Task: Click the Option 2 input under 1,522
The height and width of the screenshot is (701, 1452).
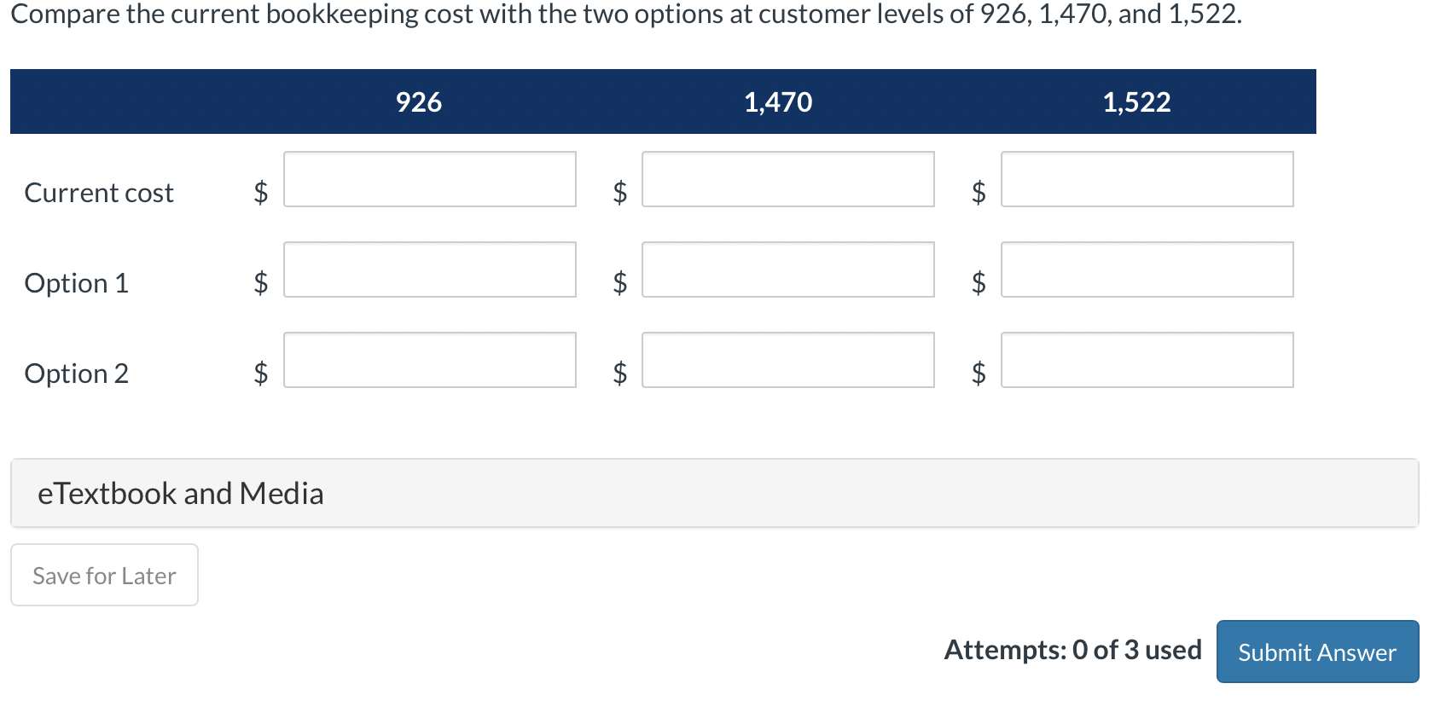Action: 1147,360
